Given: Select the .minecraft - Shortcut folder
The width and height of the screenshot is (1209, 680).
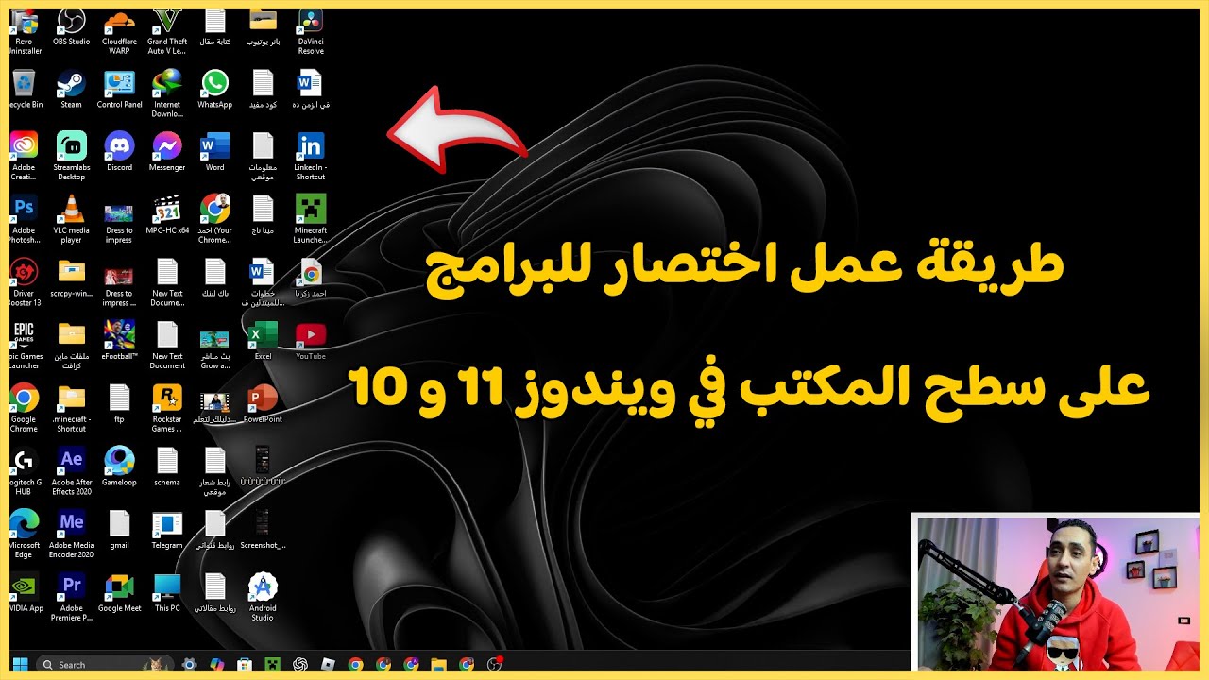Looking at the screenshot, I should point(72,409).
